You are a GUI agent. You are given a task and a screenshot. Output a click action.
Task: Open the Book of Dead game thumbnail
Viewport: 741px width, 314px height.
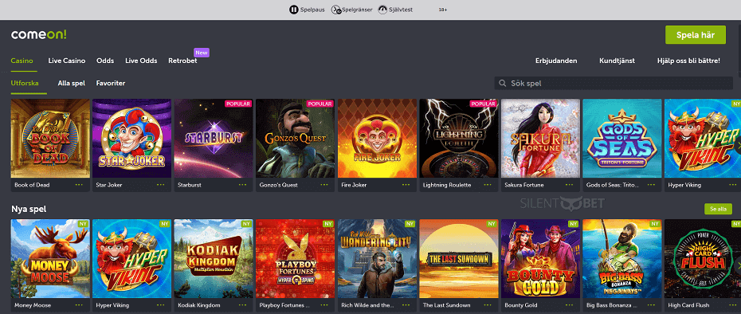50,138
